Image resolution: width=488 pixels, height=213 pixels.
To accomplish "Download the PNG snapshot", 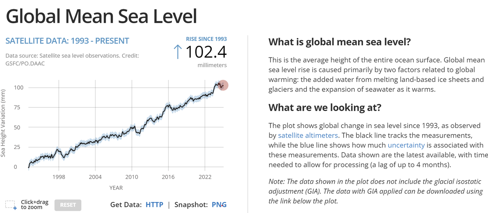I will click(x=219, y=205).
